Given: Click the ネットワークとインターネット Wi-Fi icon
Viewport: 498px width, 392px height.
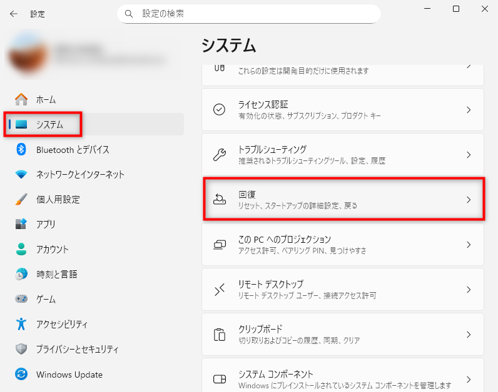Looking at the screenshot, I should (21, 175).
